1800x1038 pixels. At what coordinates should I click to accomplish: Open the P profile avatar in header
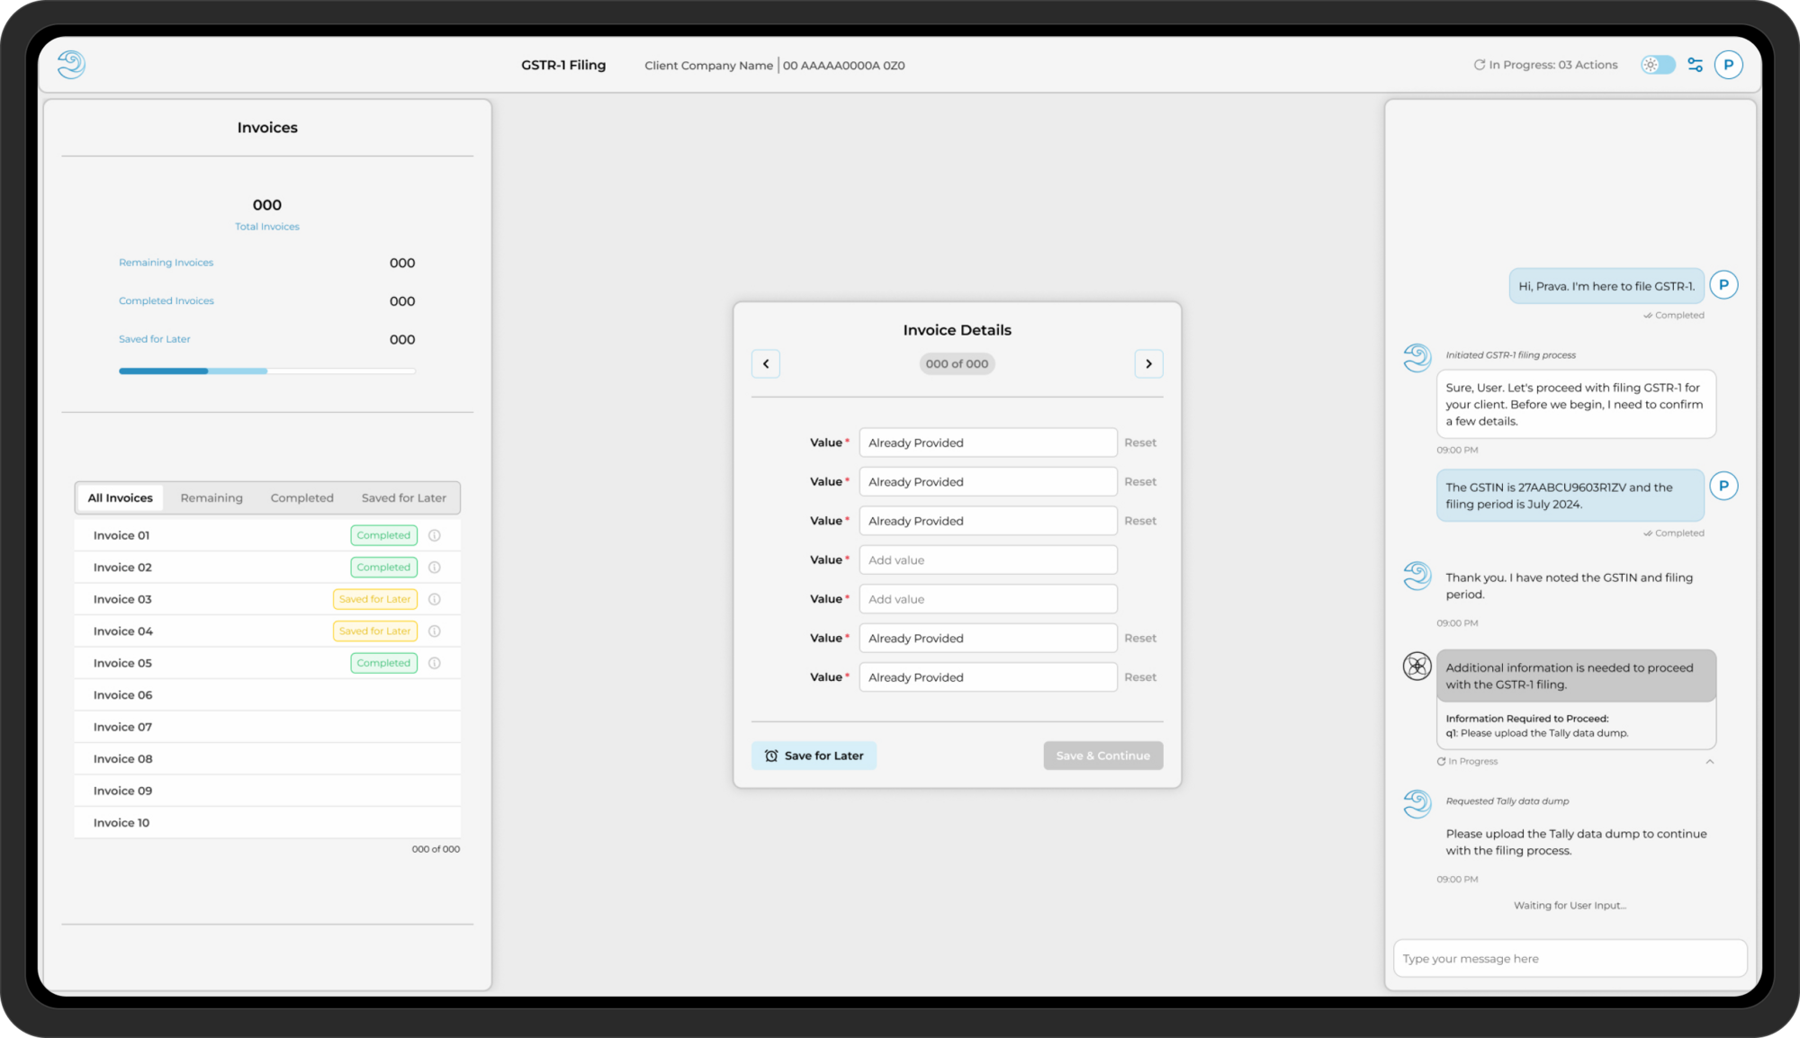1728,65
